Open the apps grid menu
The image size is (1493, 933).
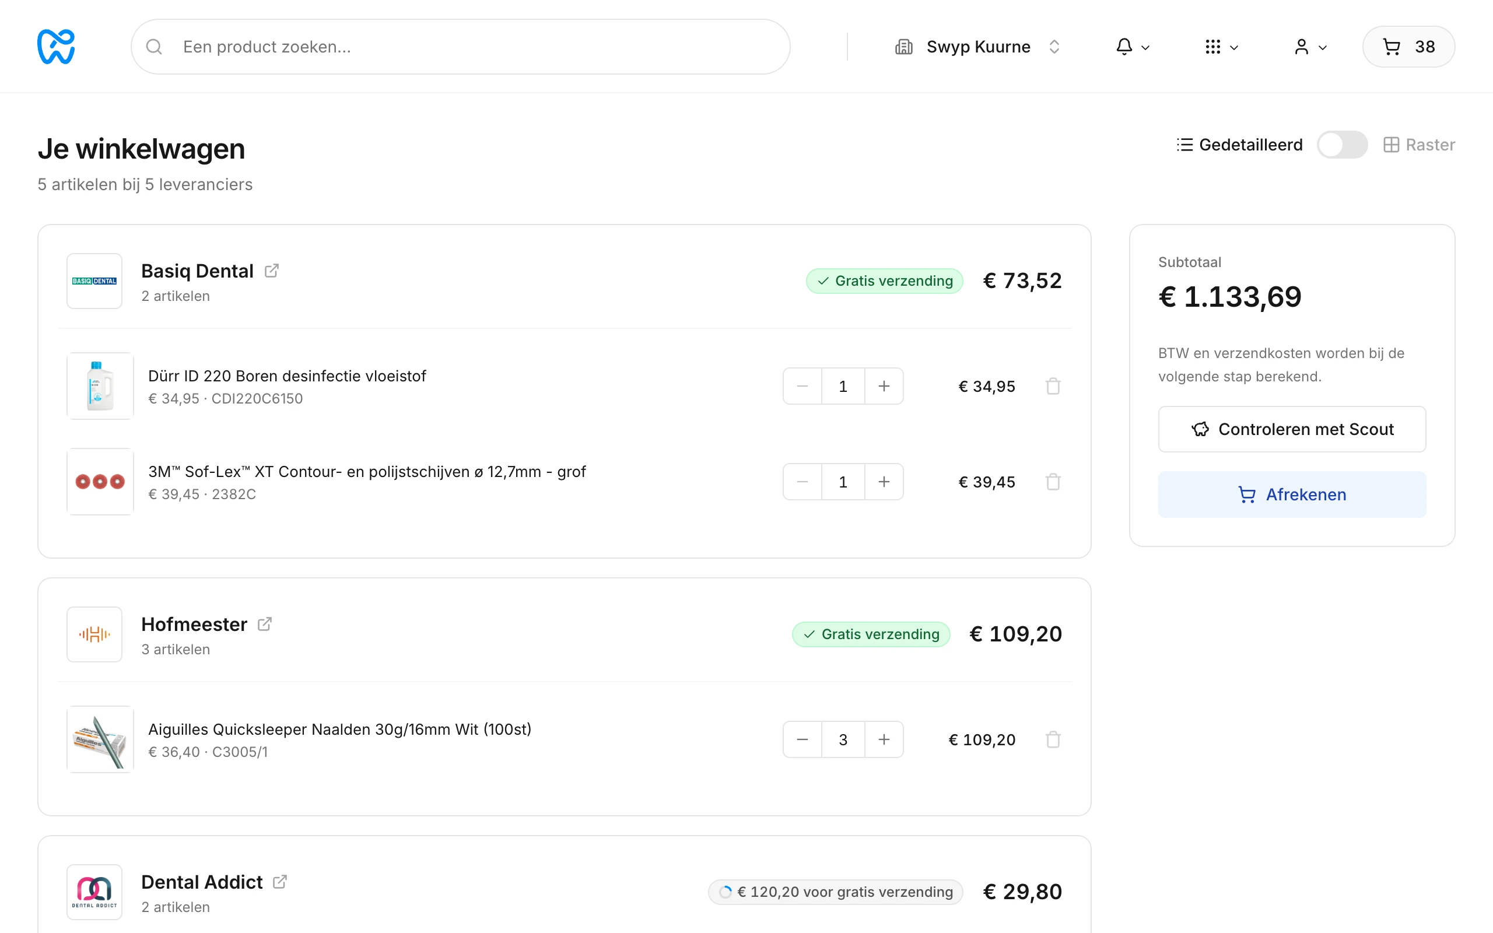[x=1221, y=47]
